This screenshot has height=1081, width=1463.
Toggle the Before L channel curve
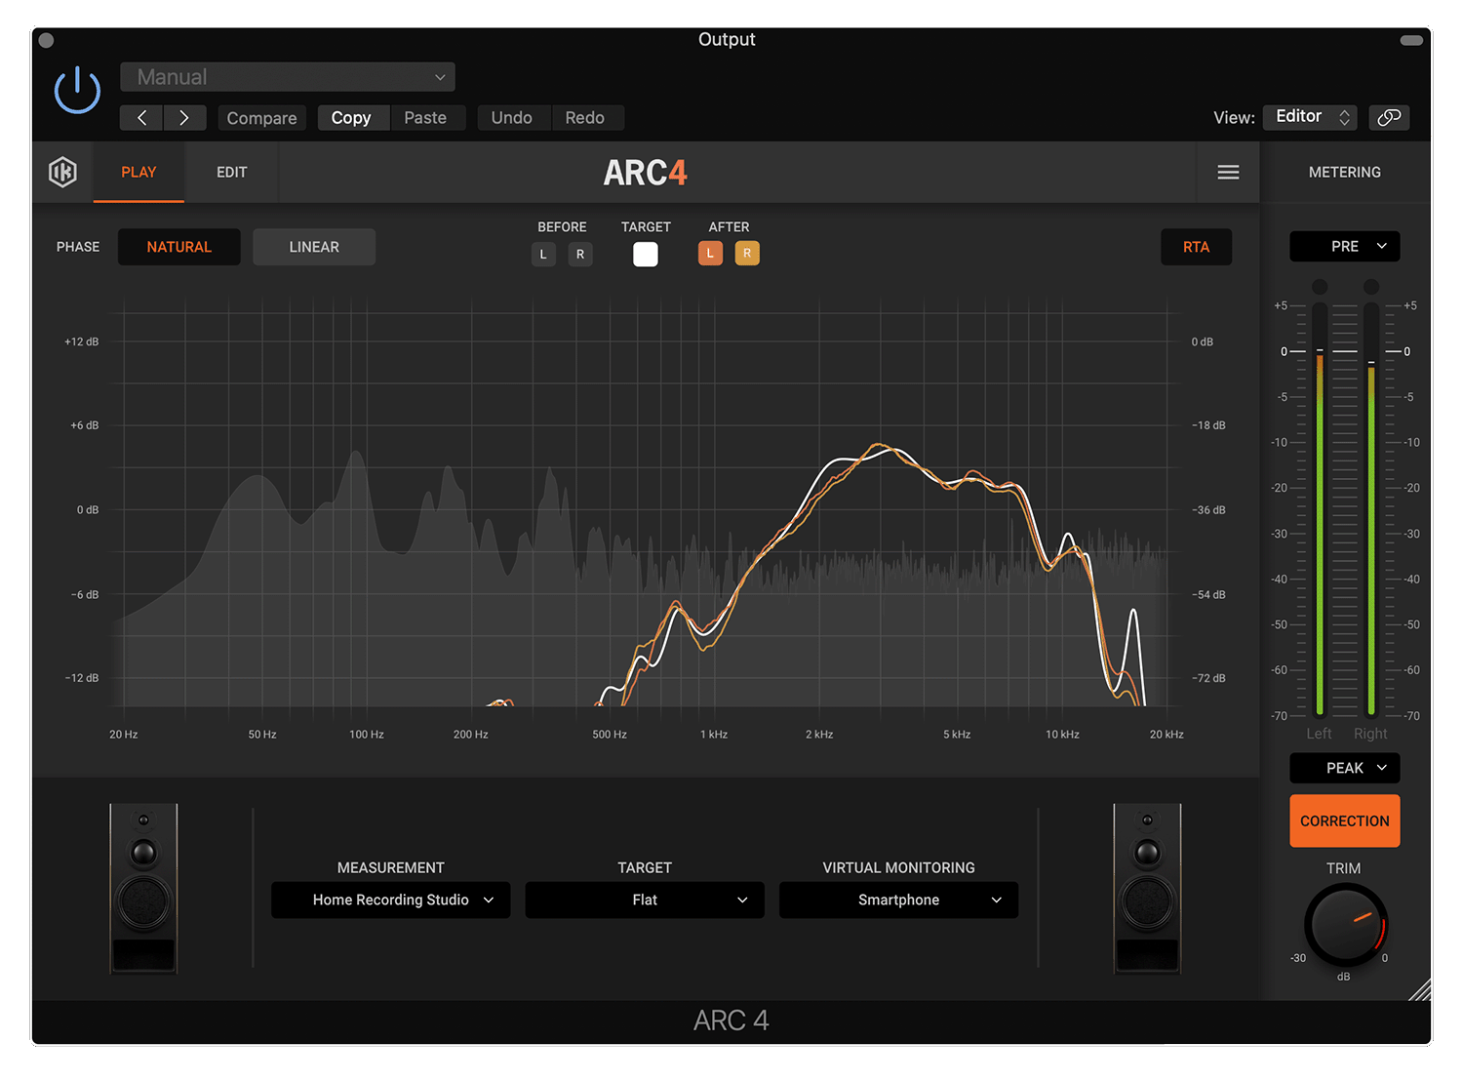tap(543, 255)
